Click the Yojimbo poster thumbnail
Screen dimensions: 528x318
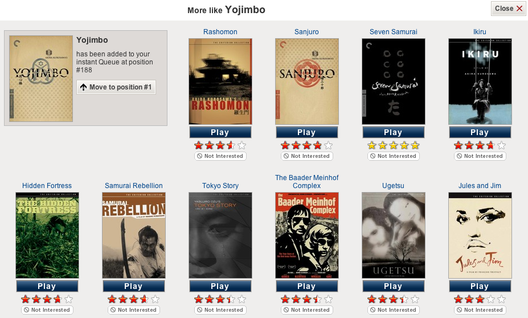(41, 79)
